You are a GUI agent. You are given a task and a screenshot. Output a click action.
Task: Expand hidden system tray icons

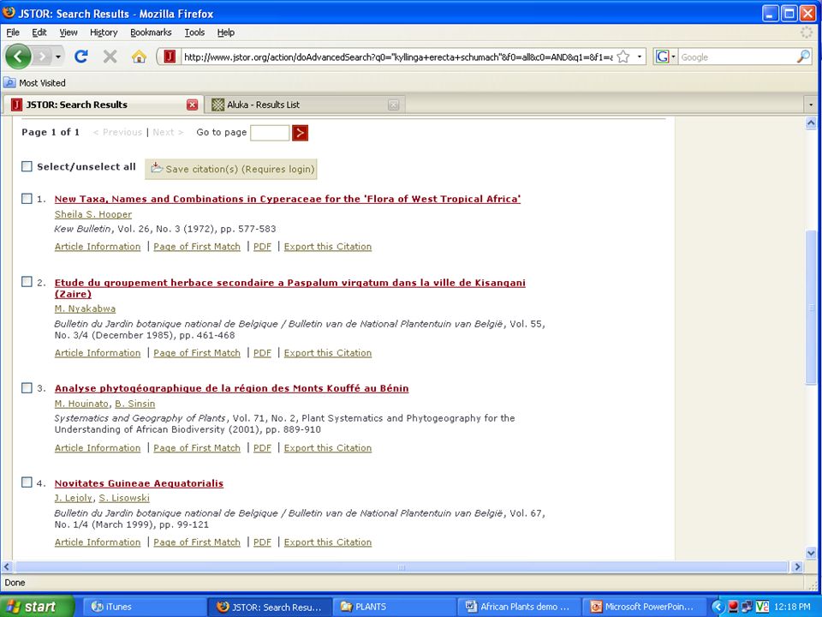point(718,607)
